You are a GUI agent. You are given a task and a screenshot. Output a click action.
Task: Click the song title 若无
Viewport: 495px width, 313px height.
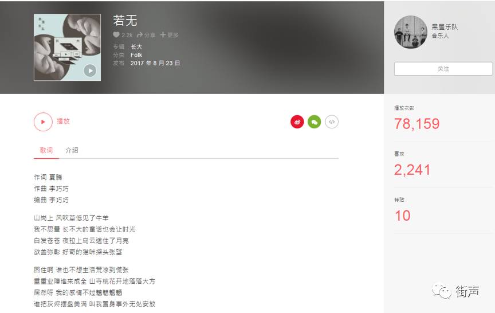pyautogui.click(x=125, y=21)
